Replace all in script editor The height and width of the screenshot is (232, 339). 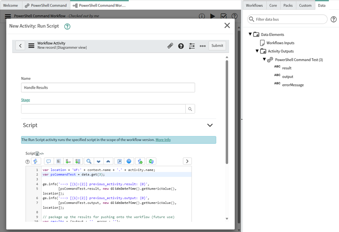[78, 161]
